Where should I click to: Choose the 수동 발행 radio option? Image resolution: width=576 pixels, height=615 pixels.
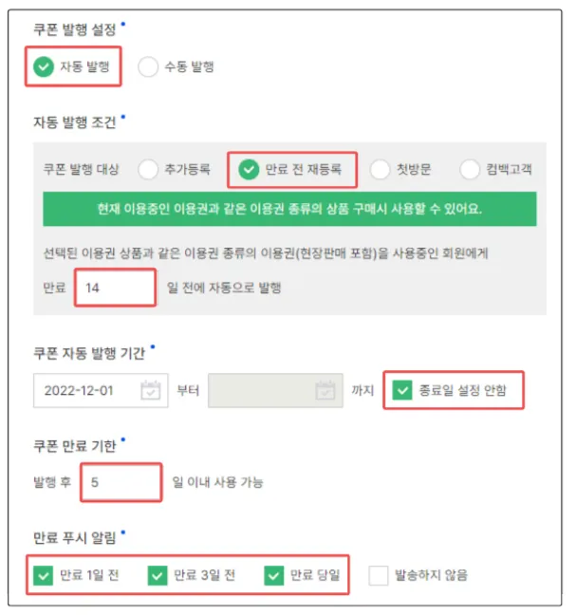point(148,66)
